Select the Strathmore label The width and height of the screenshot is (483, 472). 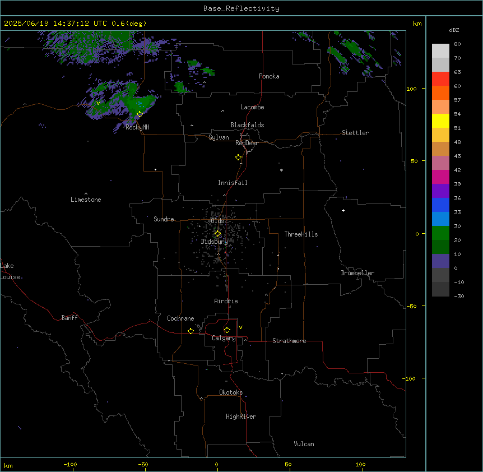[x=289, y=341]
